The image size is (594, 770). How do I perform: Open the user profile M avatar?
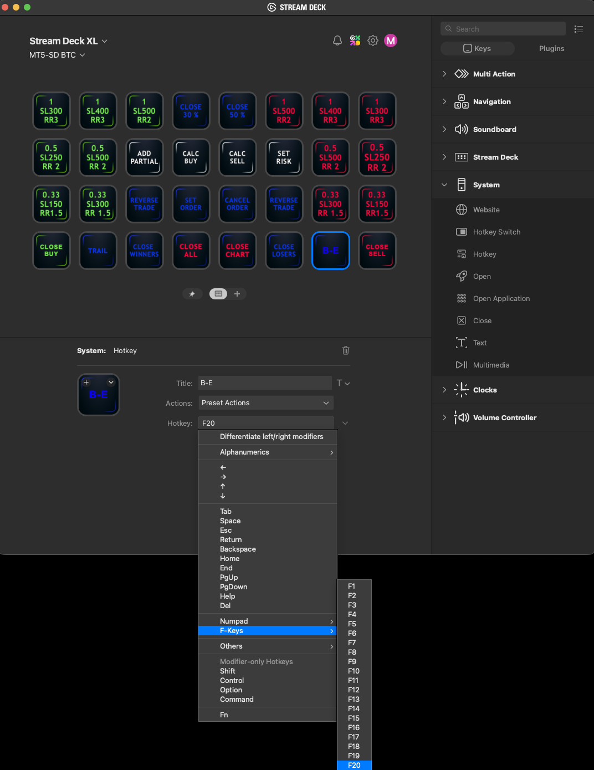pyautogui.click(x=391, y=40)
